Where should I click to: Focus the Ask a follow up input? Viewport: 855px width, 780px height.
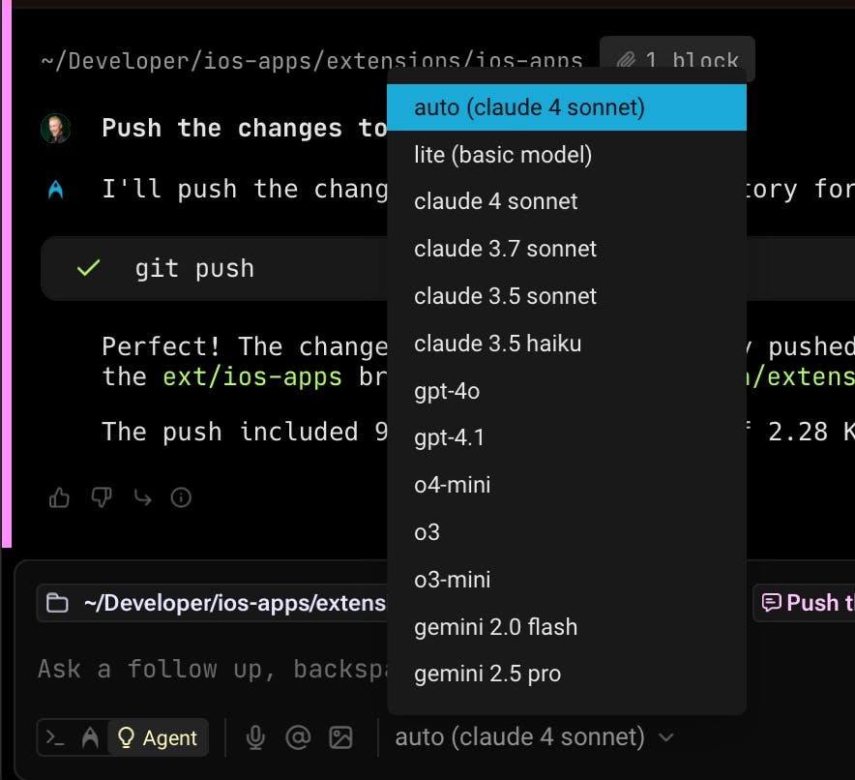pyautogui.click(x=213, y=670)
